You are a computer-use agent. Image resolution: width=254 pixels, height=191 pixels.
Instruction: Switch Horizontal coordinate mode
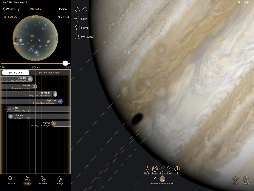click(84, 36)
